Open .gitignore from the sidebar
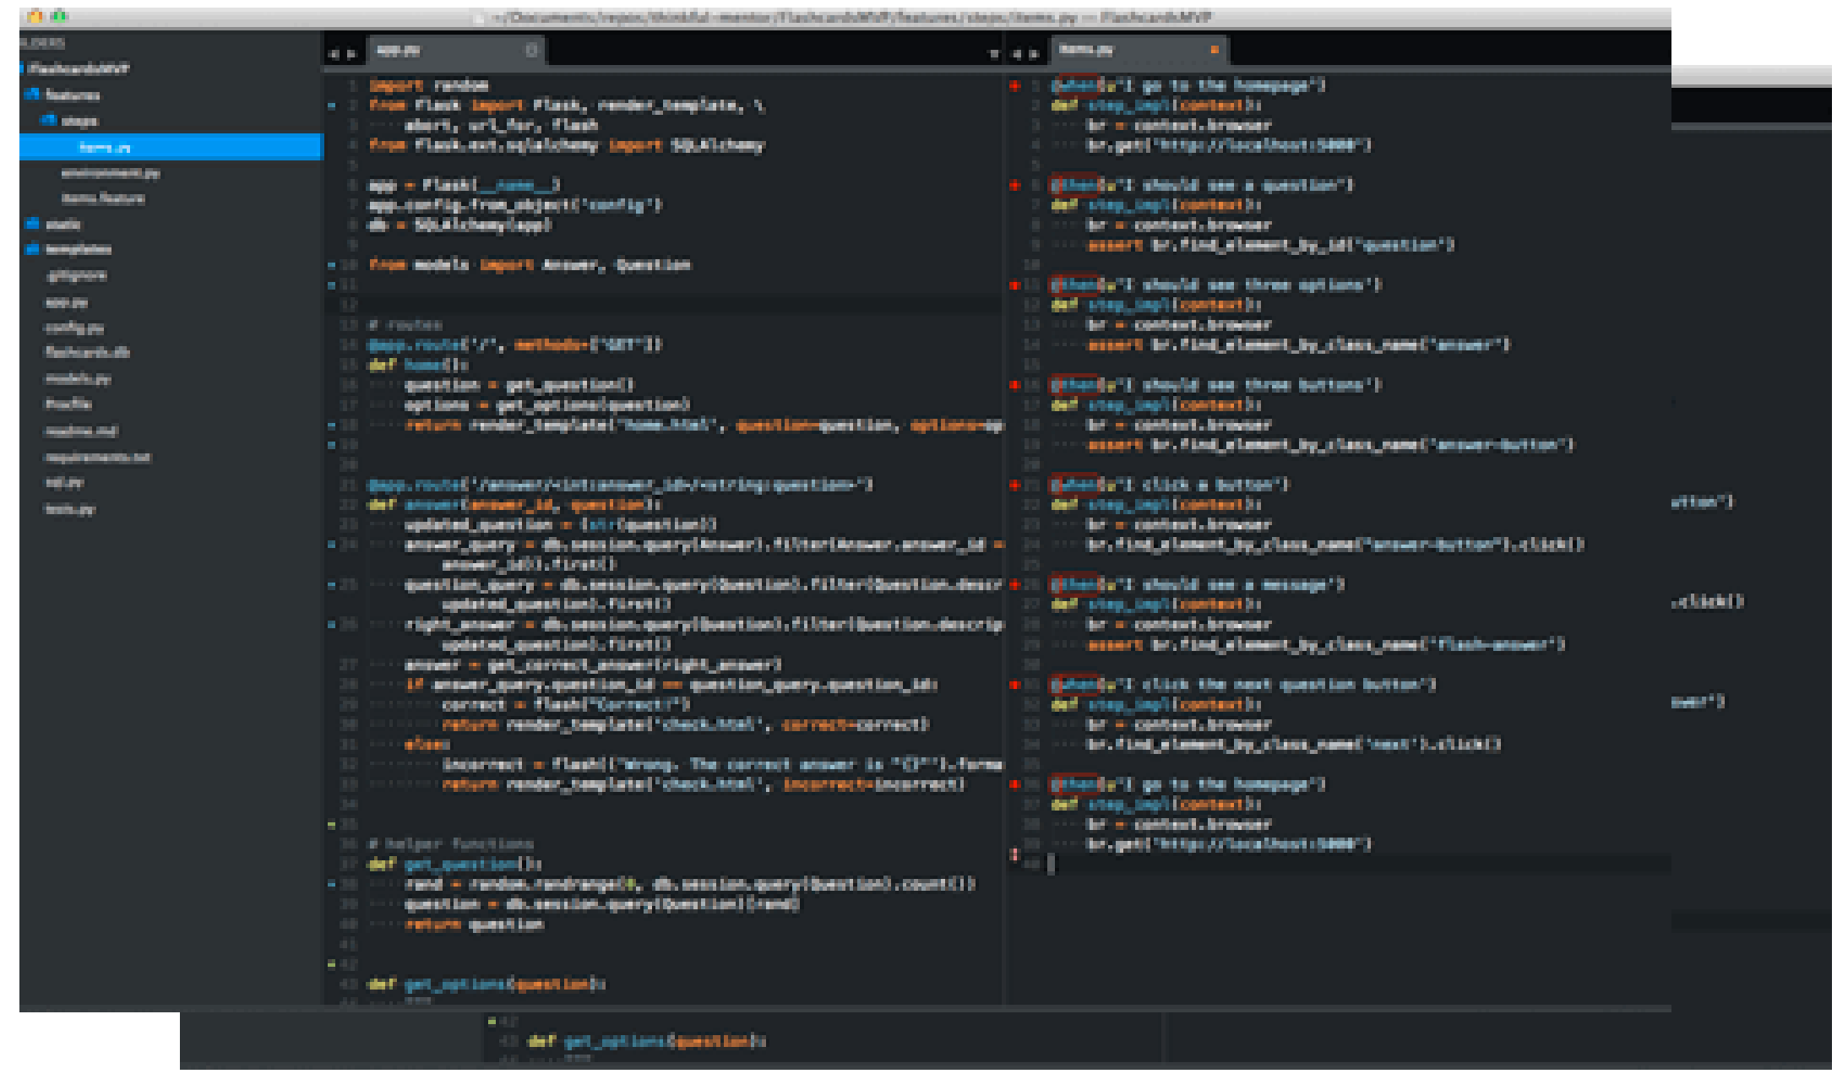This screenshot has height=1090, width=1848. click(x=76, y=275)
